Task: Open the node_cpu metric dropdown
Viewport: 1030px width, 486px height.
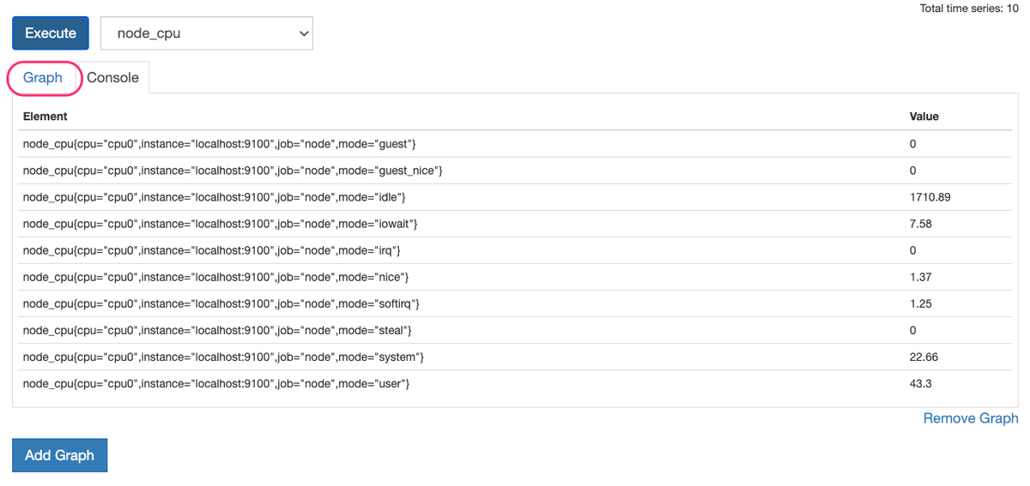Action: (207, 33)
